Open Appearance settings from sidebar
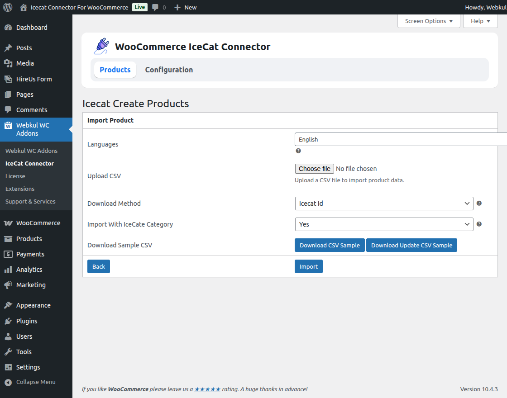The width and height of the screenshot is (507, 398). [x=33, y=305]
